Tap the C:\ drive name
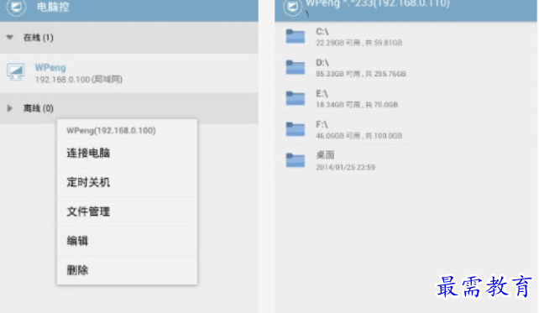This screenshot has height=313, width=539. [322, 32]
